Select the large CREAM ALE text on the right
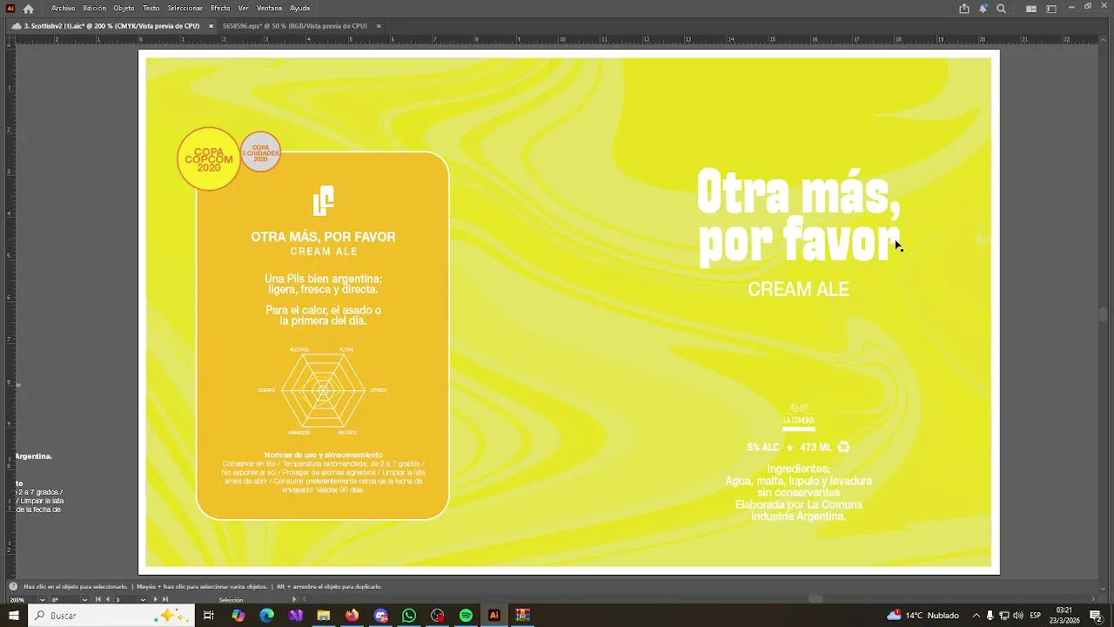The height and width of the screenshot is (627, 1114). [798, 289]
